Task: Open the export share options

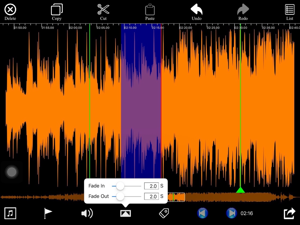Action: point(289,213)
